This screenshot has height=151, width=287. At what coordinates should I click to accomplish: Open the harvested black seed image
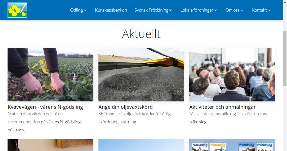[141, 74]
